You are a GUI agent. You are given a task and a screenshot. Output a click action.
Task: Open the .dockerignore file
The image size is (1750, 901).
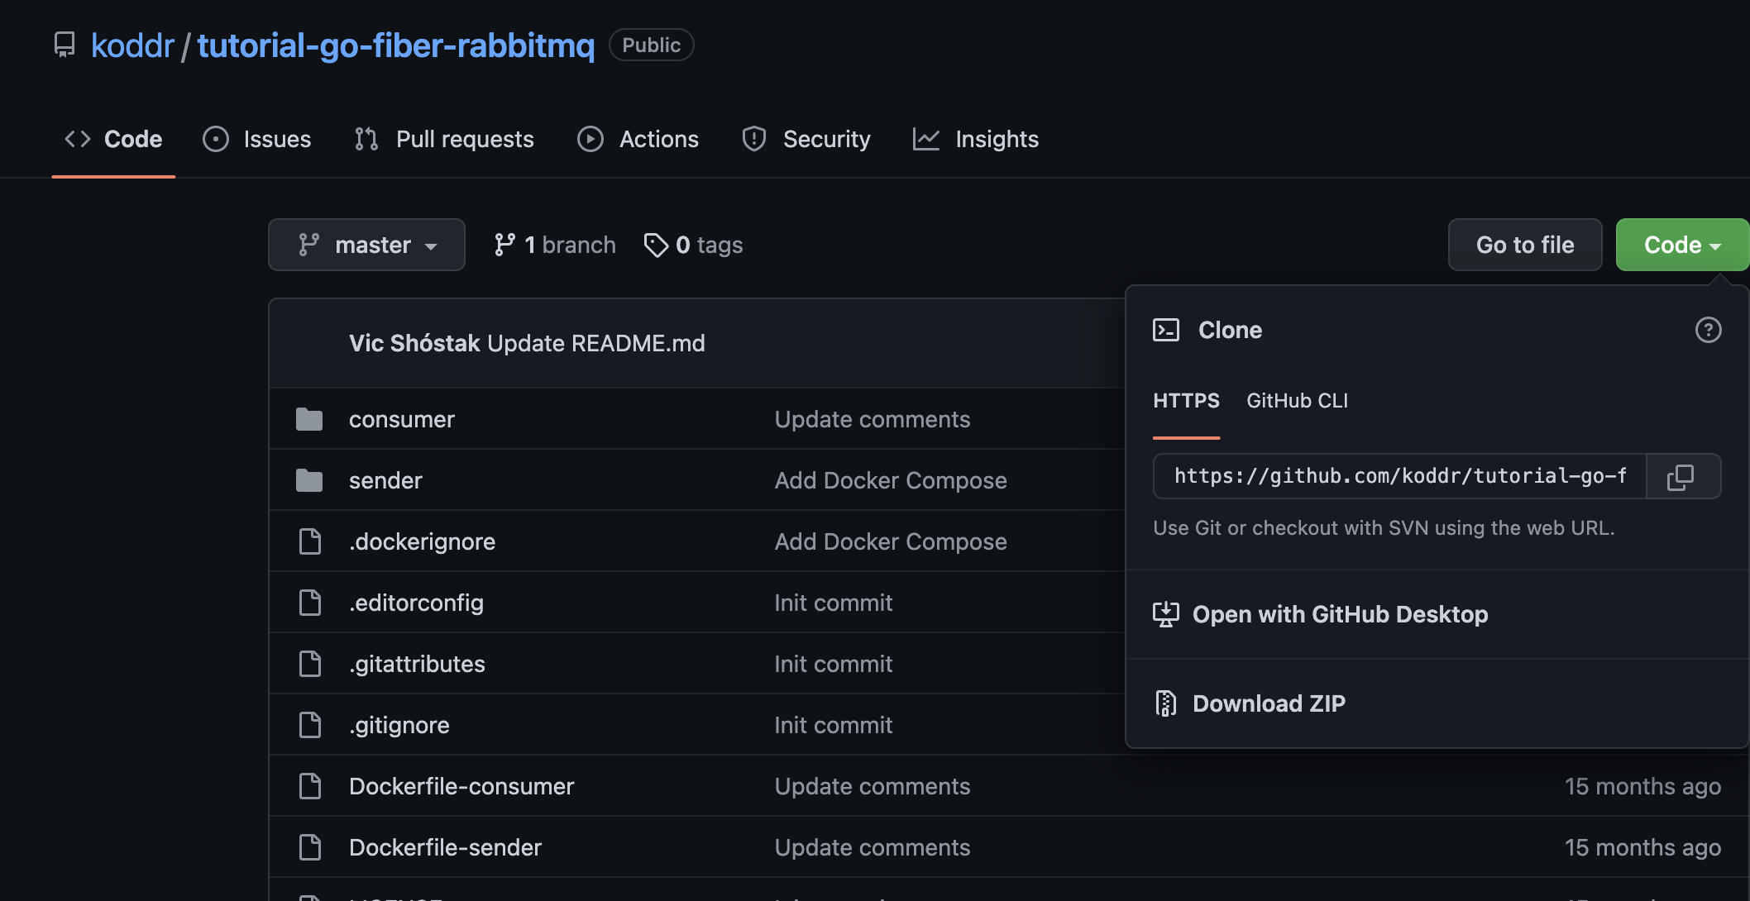coord(422,541)
